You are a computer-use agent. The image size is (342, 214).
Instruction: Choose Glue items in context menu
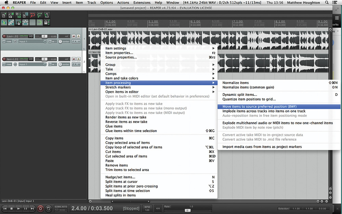click(x=159, y=126)
